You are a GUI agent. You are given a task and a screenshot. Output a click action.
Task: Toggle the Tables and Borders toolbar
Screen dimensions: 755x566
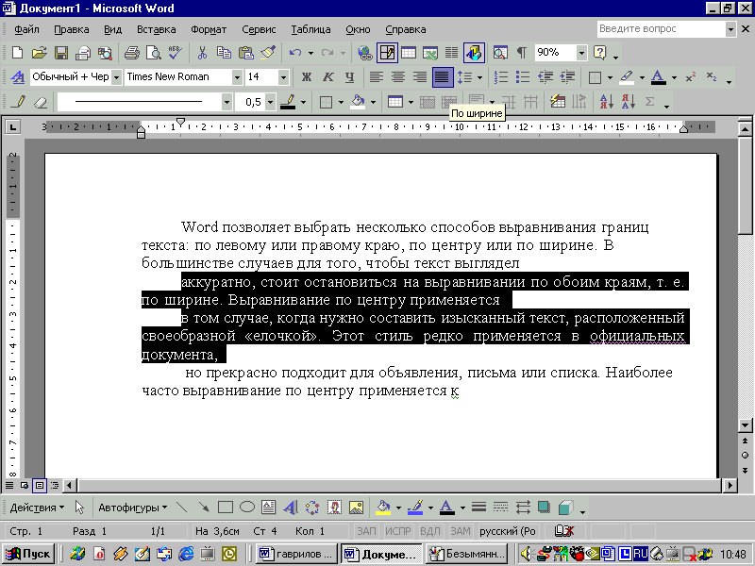(387, 53)
